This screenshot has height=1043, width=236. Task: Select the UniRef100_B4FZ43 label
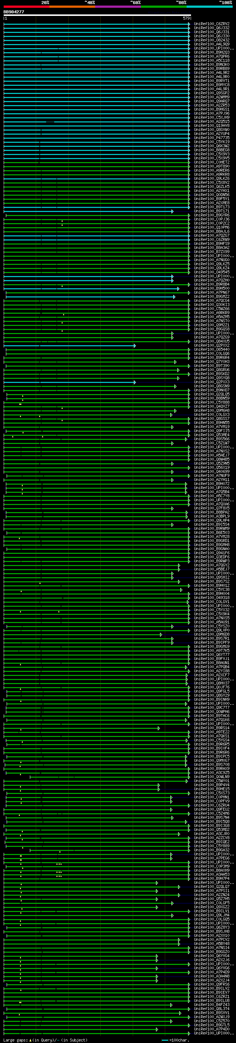(x=212, y=1005)
